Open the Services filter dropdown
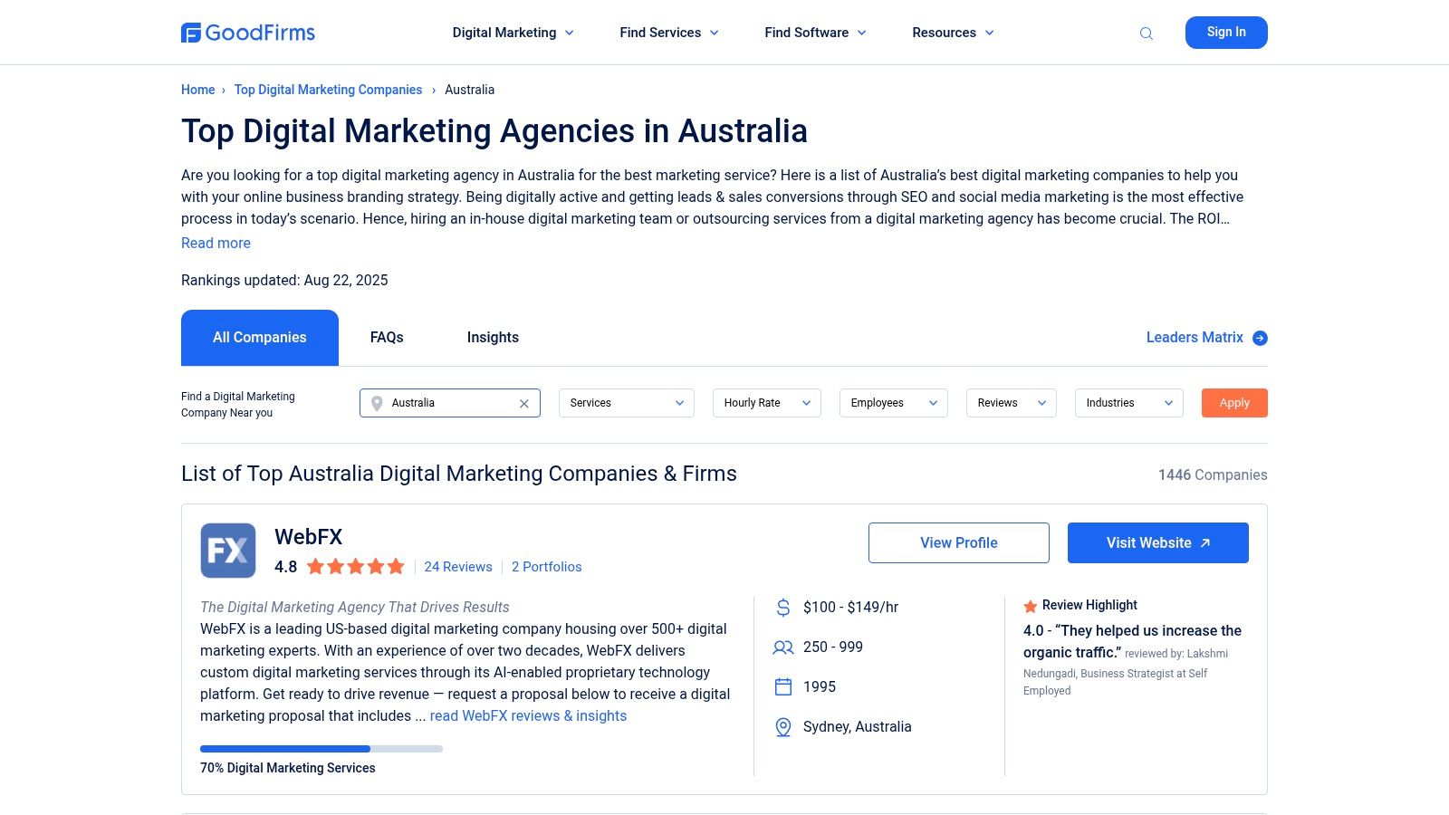 coord(627,403)
